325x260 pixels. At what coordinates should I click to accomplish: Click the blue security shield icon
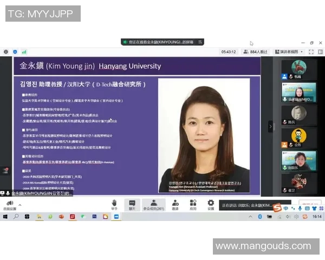coord(15,52)
